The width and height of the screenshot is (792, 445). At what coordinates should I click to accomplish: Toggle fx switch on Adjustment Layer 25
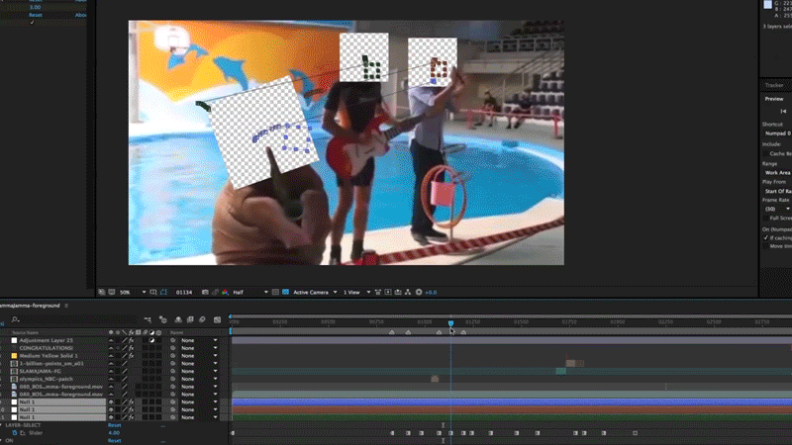tap(132, 340)
